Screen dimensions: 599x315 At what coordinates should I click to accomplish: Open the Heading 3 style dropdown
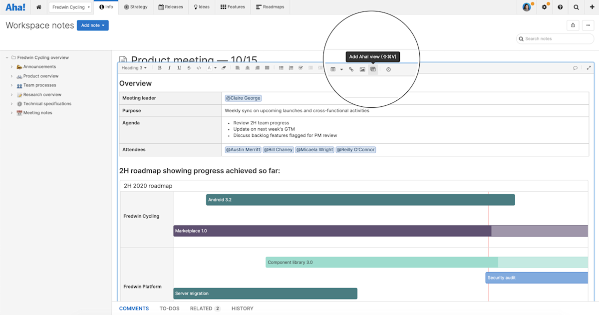pyautogui.click(x=134, y=68)
